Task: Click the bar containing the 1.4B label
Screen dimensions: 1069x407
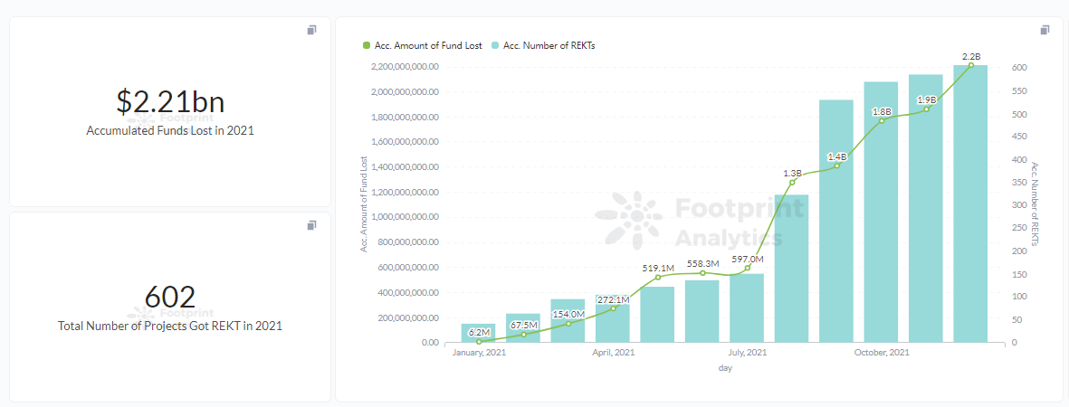Action: point(836,221)
